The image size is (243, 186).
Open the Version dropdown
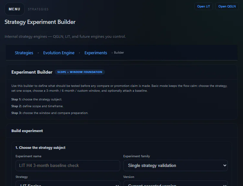tap(175, 183)
